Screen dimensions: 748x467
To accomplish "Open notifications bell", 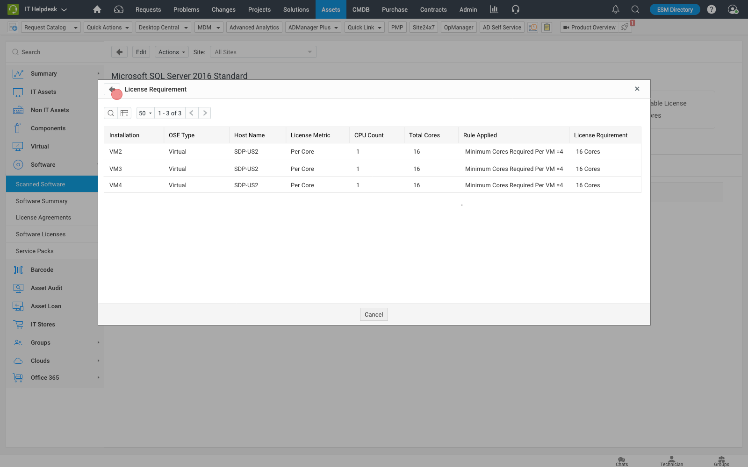I will 616,9.
